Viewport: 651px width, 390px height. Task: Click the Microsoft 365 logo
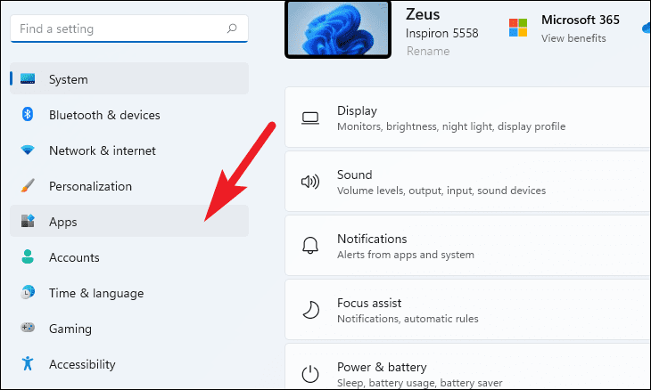coord(518,28)
